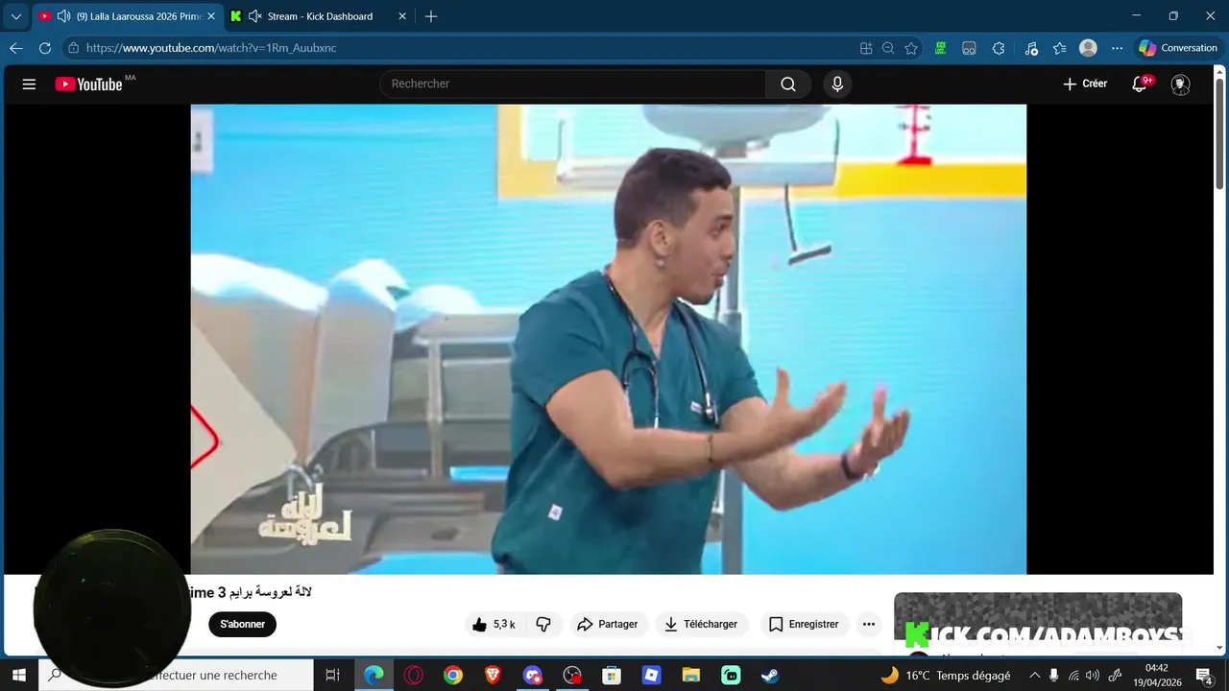Open Google Chrome from the taskbar

coord(453,676)
